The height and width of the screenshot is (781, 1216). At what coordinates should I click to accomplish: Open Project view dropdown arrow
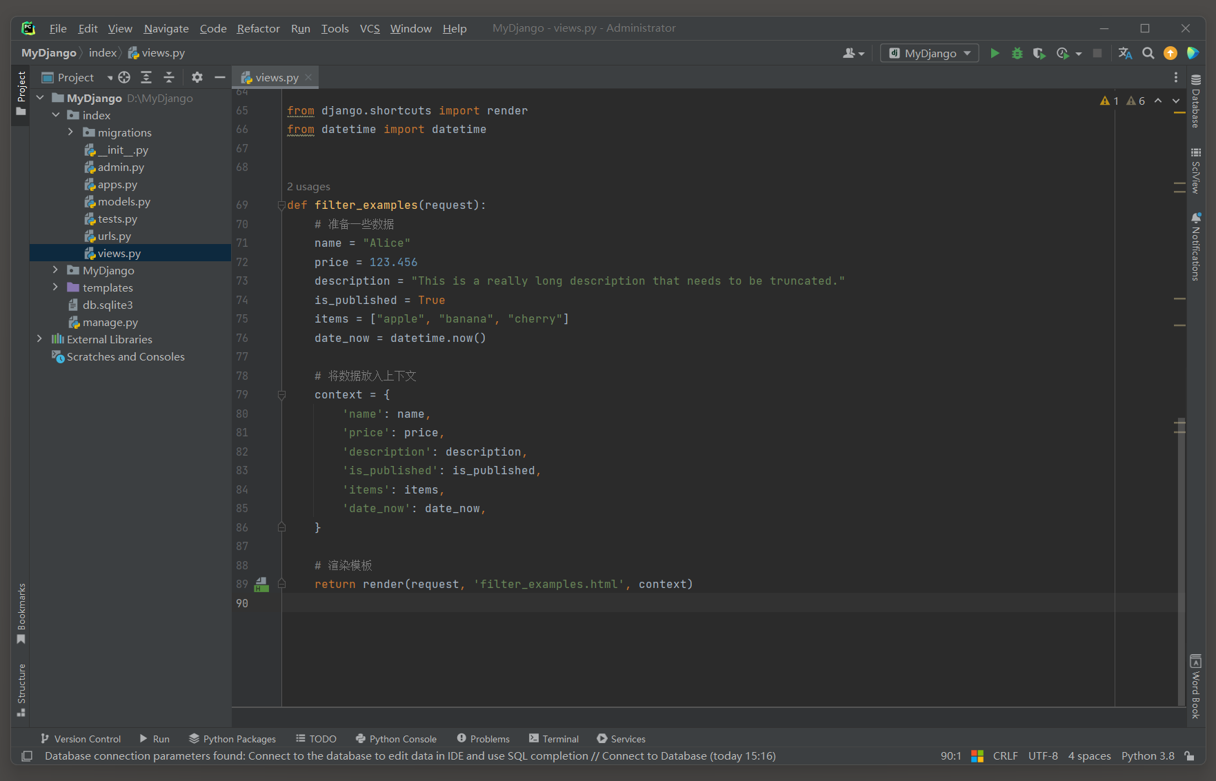point(110,78)
